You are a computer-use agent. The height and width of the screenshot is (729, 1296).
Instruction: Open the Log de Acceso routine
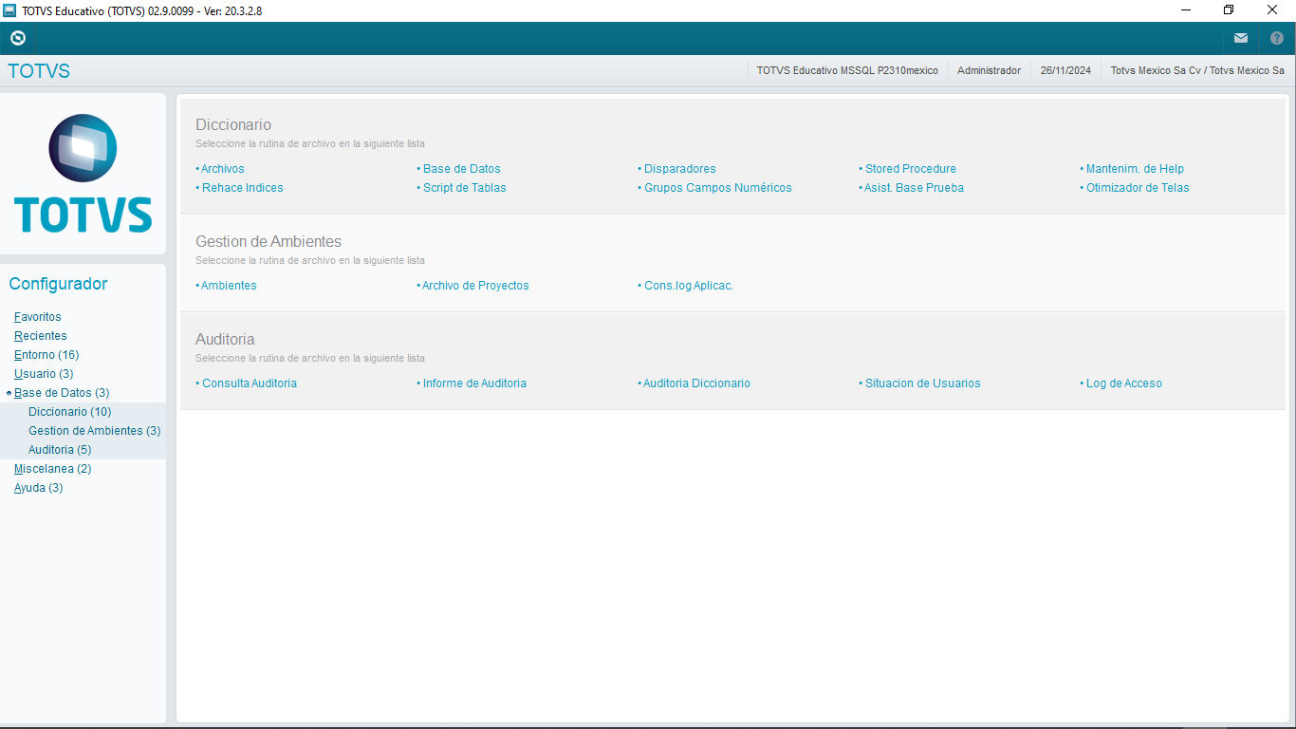pos(1123,383)
